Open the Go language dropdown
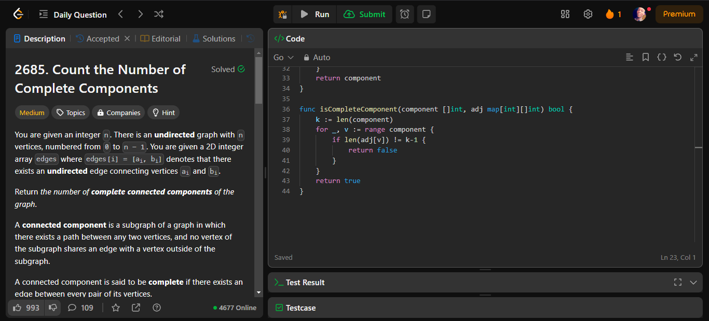Screen dimensions: 709x321 point(283,58)
